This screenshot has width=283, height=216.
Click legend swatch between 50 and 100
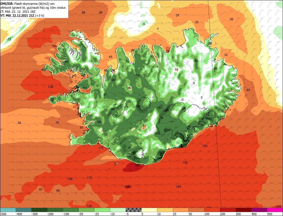tap(196, 210)
